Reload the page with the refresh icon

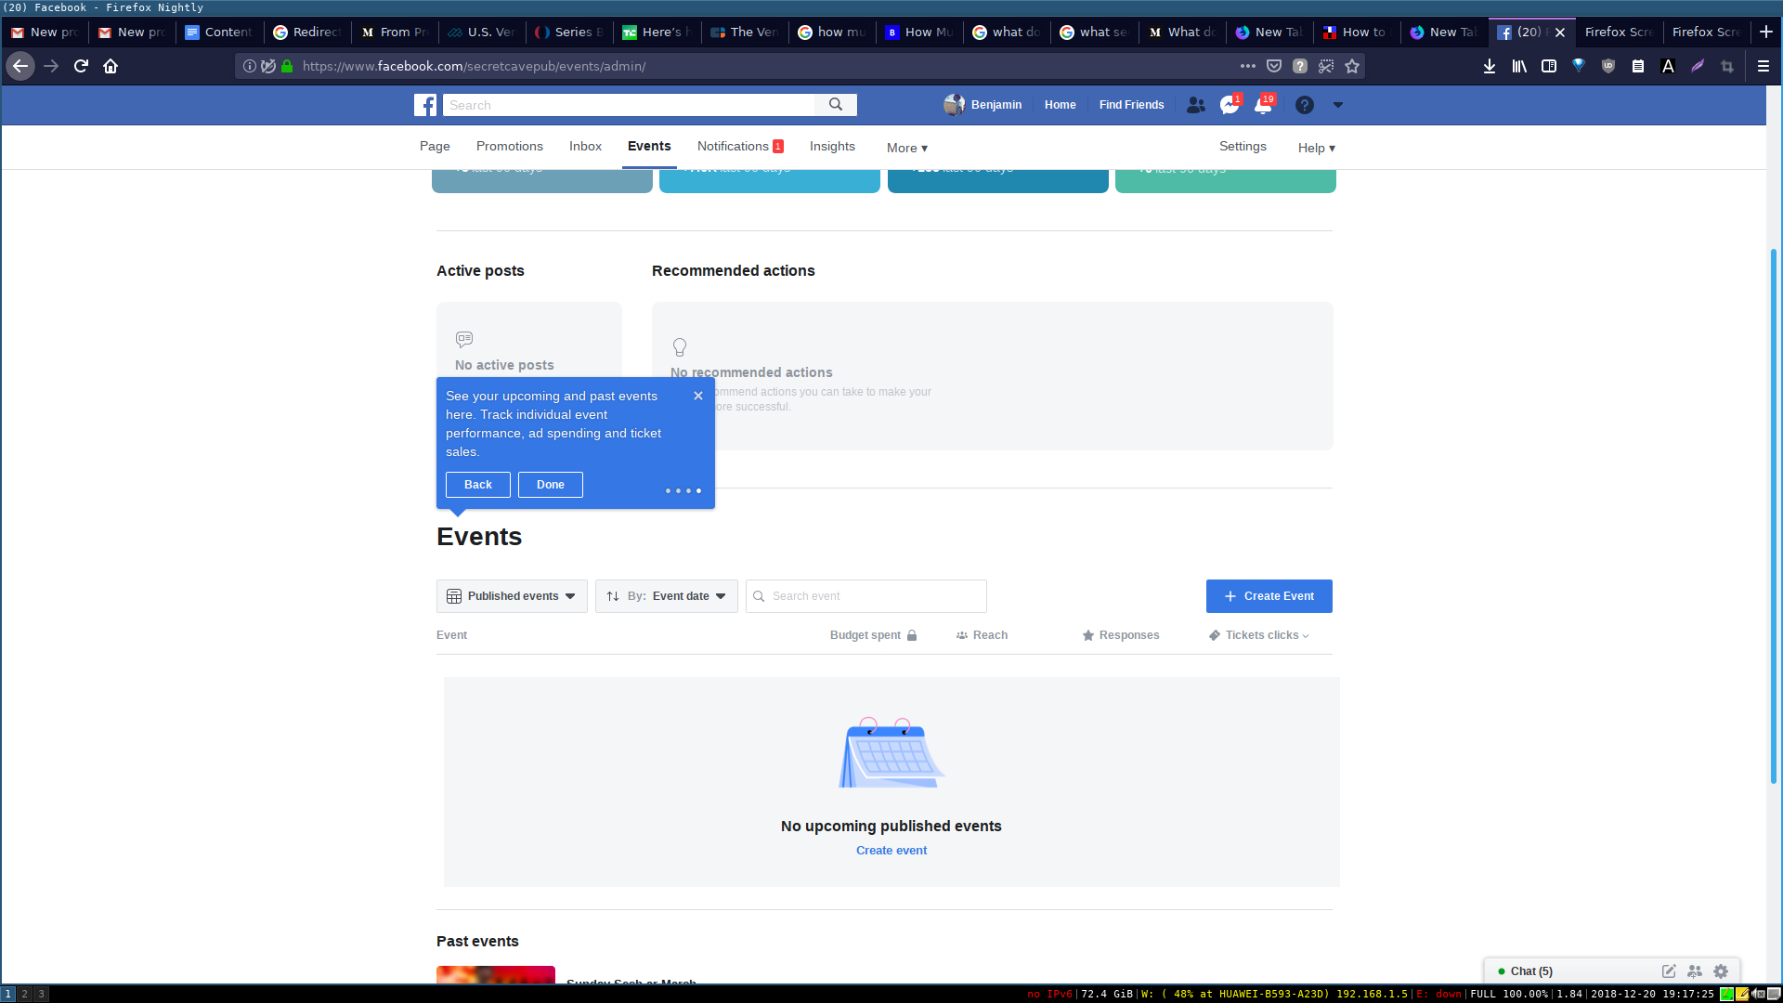[81, 66]
